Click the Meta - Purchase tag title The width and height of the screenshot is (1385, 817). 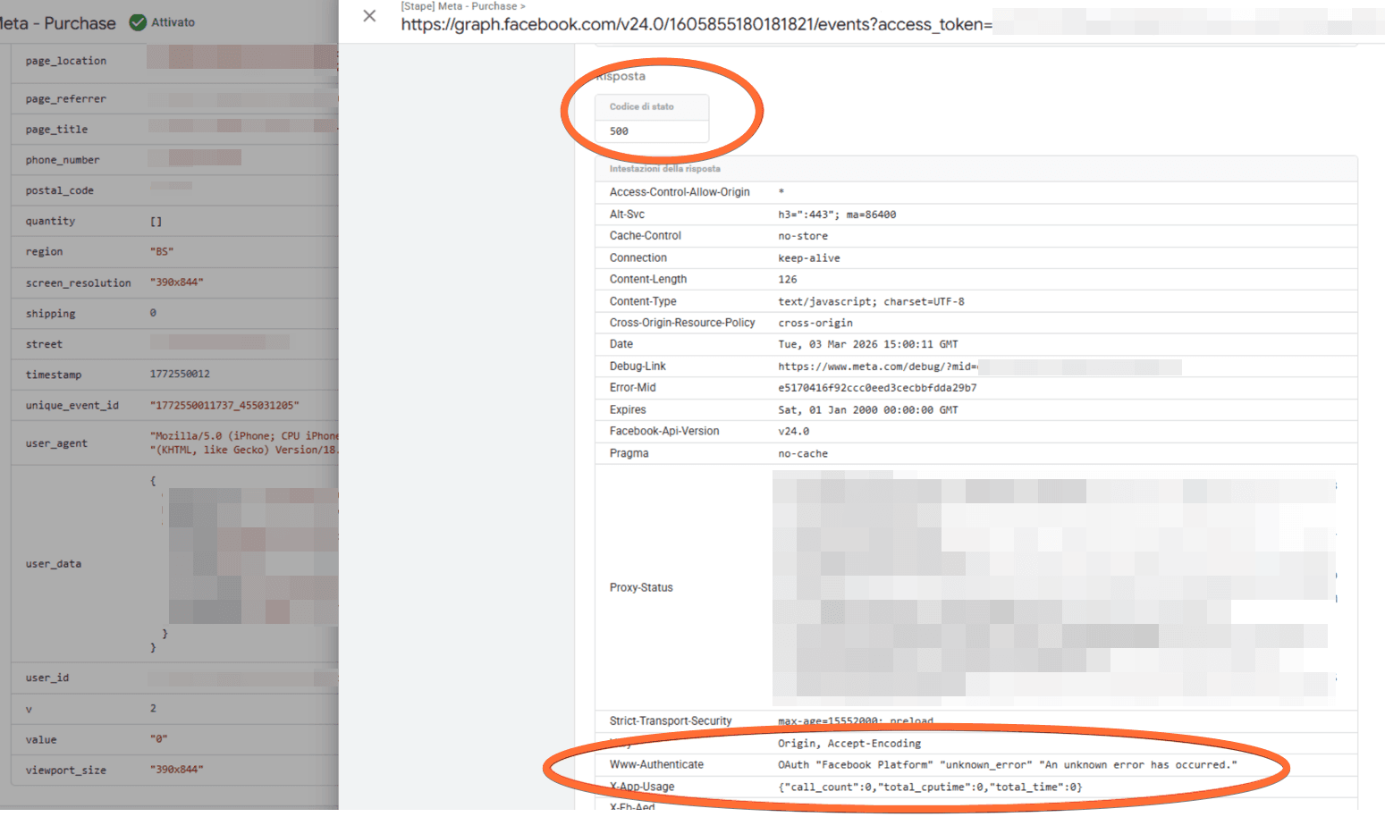tap(59, 23)
